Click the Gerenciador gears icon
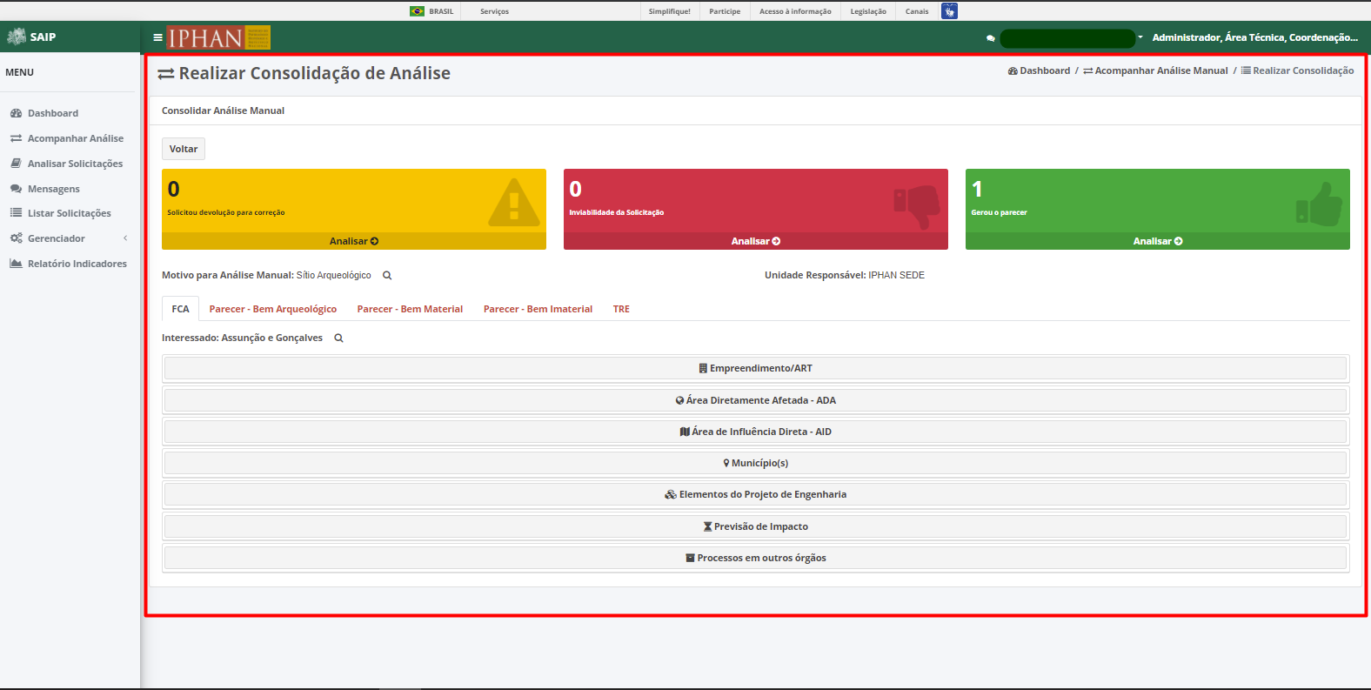Viewport: 1371px width, 690px height. pyautogui.click(x=16, y=238)
